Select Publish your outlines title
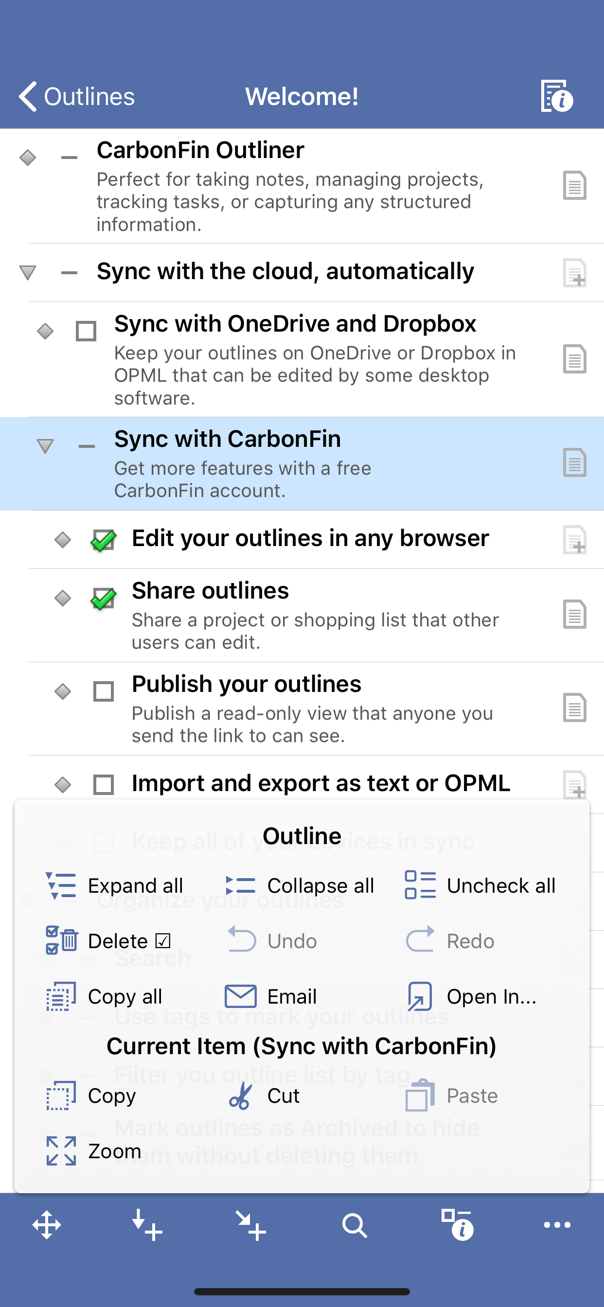 pyautogui.click(x=246, y=684)
